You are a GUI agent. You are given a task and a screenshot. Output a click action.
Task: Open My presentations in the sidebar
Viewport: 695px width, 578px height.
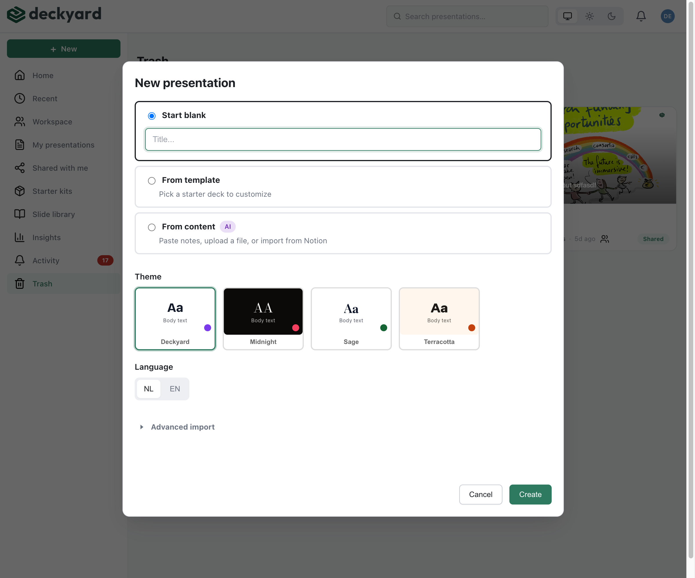[x=63, y=145]
